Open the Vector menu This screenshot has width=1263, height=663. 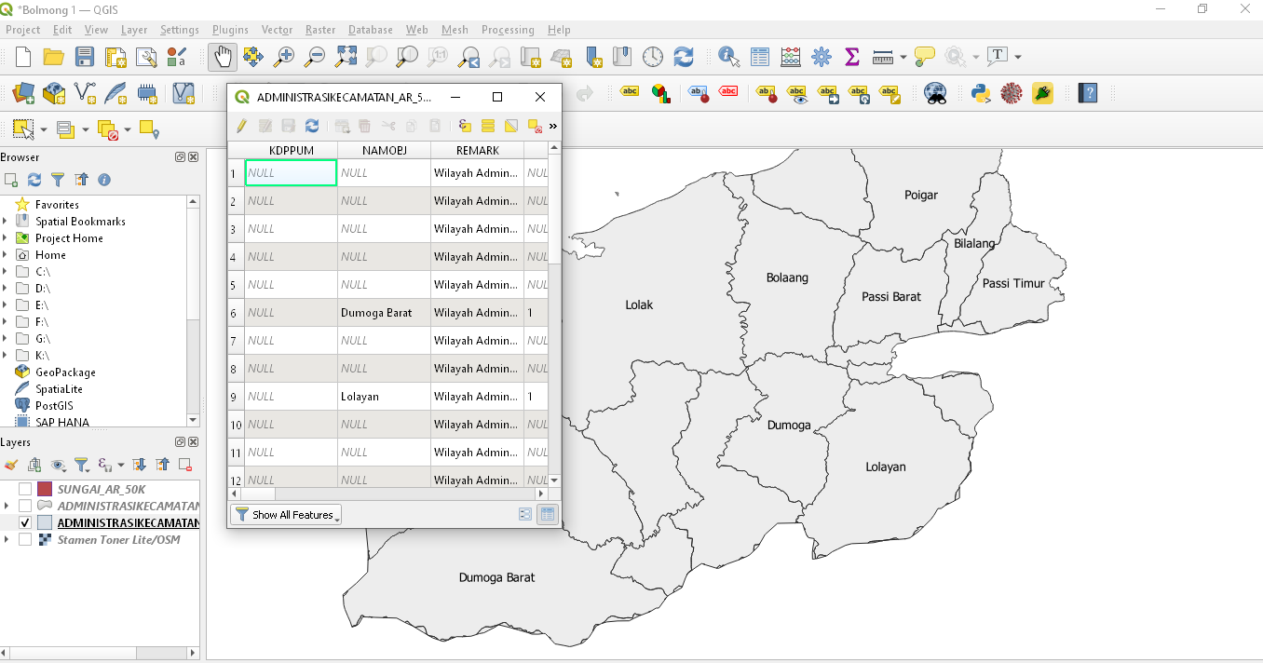coord(277,30)
